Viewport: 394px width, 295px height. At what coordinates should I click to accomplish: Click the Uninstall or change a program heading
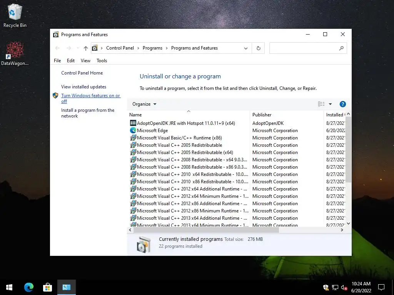coord(180,76)
